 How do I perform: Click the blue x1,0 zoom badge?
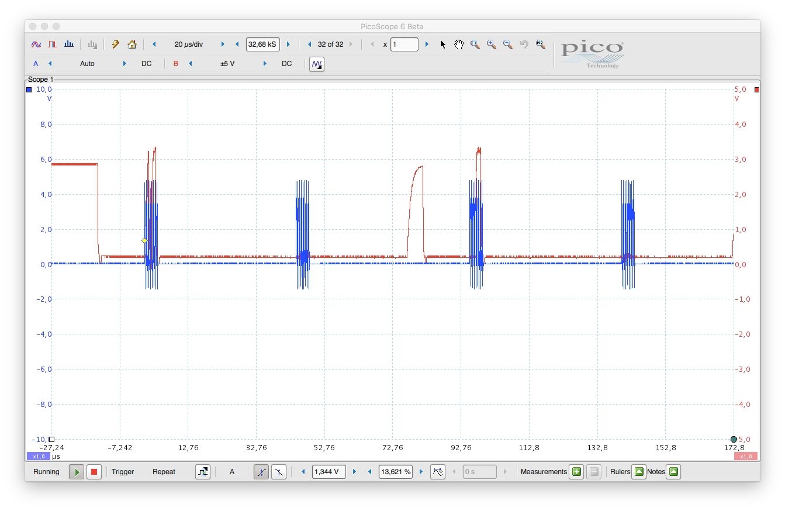pyautogui.click(x=39, y=457)
